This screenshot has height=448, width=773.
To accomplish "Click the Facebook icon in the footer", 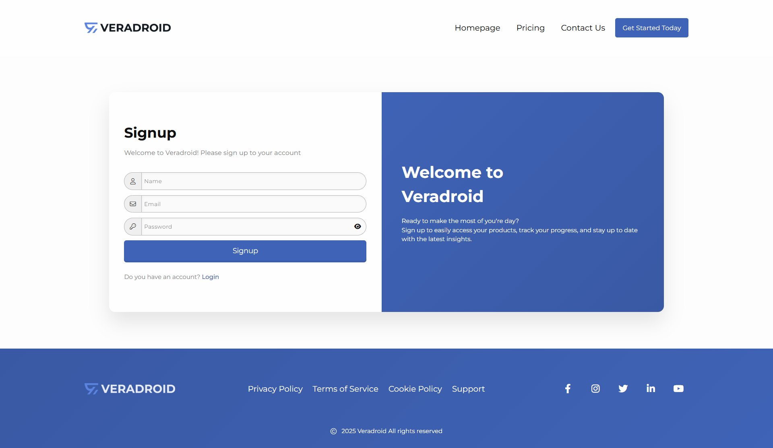I will coord(567,388).
